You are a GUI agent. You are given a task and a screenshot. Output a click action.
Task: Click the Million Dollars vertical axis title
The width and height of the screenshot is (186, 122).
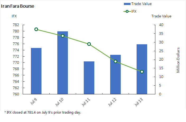coord(178,60)
